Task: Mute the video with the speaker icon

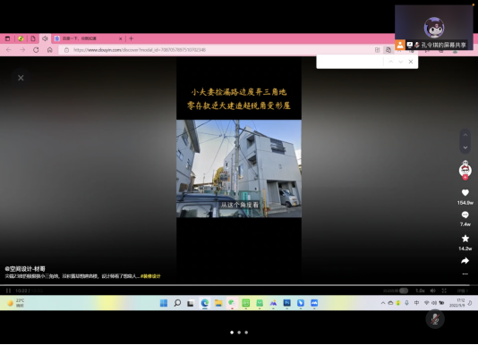Action: 432,290
